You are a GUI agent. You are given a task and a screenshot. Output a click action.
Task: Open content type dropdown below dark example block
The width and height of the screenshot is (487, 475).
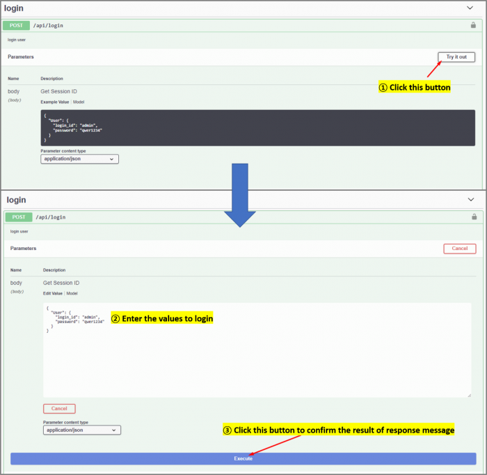80,159
